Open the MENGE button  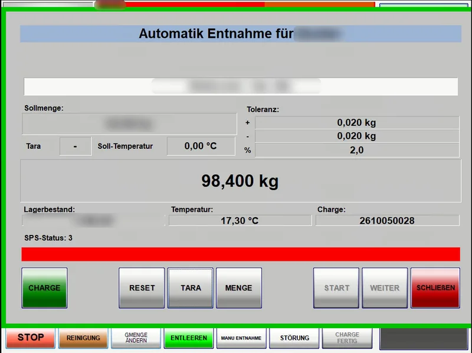point(239,287)
